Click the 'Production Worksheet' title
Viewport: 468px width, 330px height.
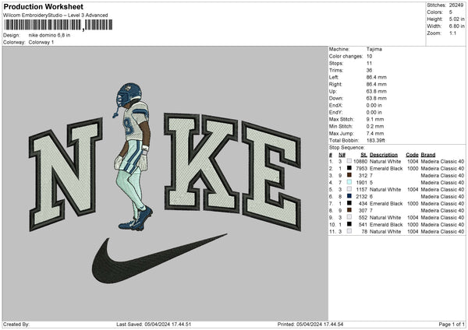pos(44,7)
